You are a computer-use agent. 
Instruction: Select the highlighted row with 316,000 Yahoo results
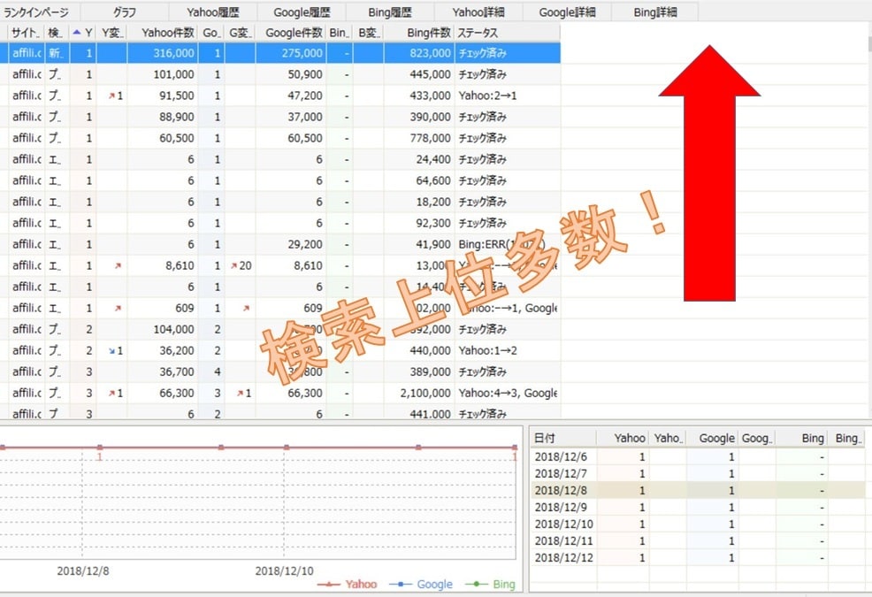[x=280, y=53]
